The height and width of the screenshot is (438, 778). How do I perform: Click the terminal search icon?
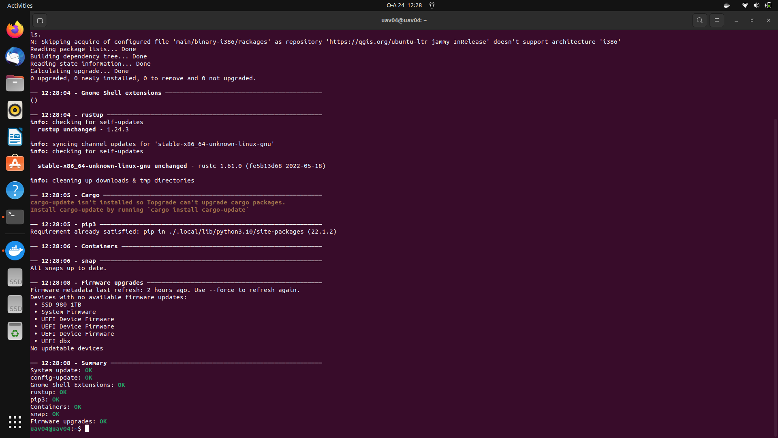699,20
